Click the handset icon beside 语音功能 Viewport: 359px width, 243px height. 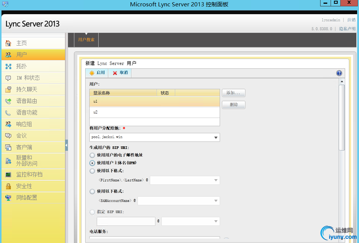click(8, 113)
